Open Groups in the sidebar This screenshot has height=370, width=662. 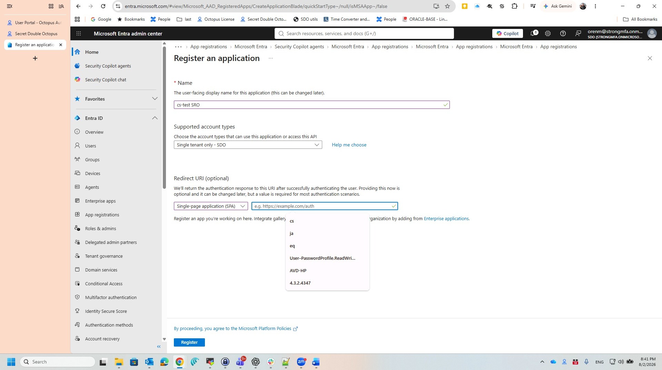pos(92,160)
